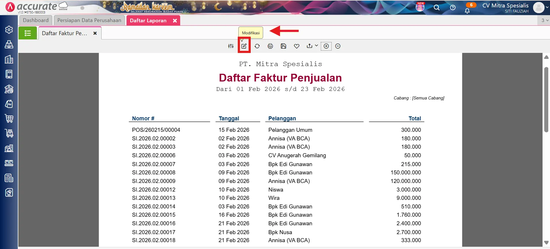Click customer name Wira
The height and width of the screenshot is (249, 550).
274,198
